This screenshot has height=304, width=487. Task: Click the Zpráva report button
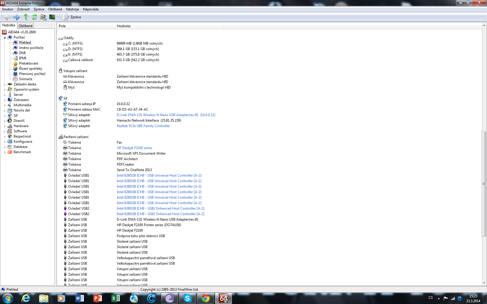pos(72,17)
